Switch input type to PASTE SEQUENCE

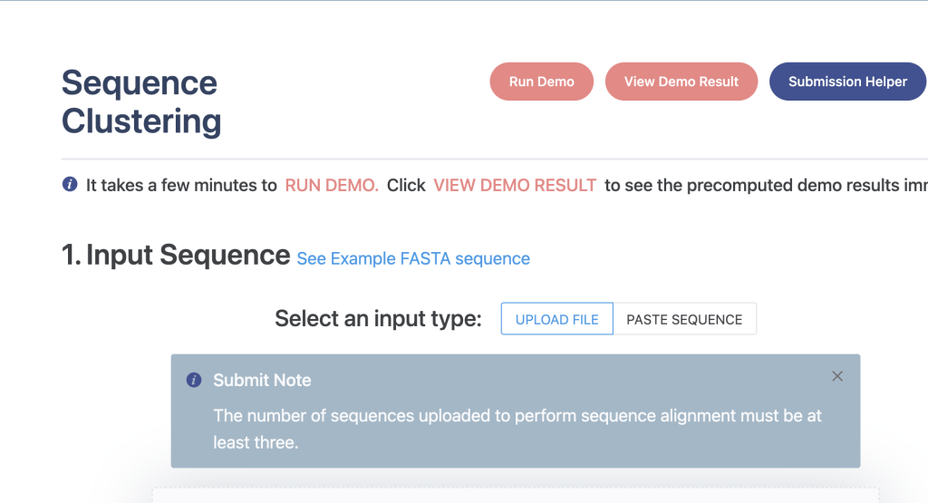[x=684, y=319]
